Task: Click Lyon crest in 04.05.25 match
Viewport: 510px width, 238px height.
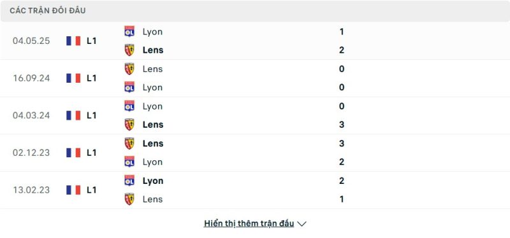Action: pos(129,31)
